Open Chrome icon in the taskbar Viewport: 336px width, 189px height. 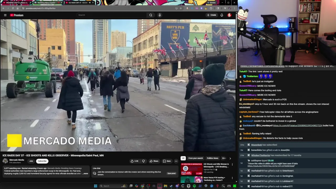(x=142, y=186)
